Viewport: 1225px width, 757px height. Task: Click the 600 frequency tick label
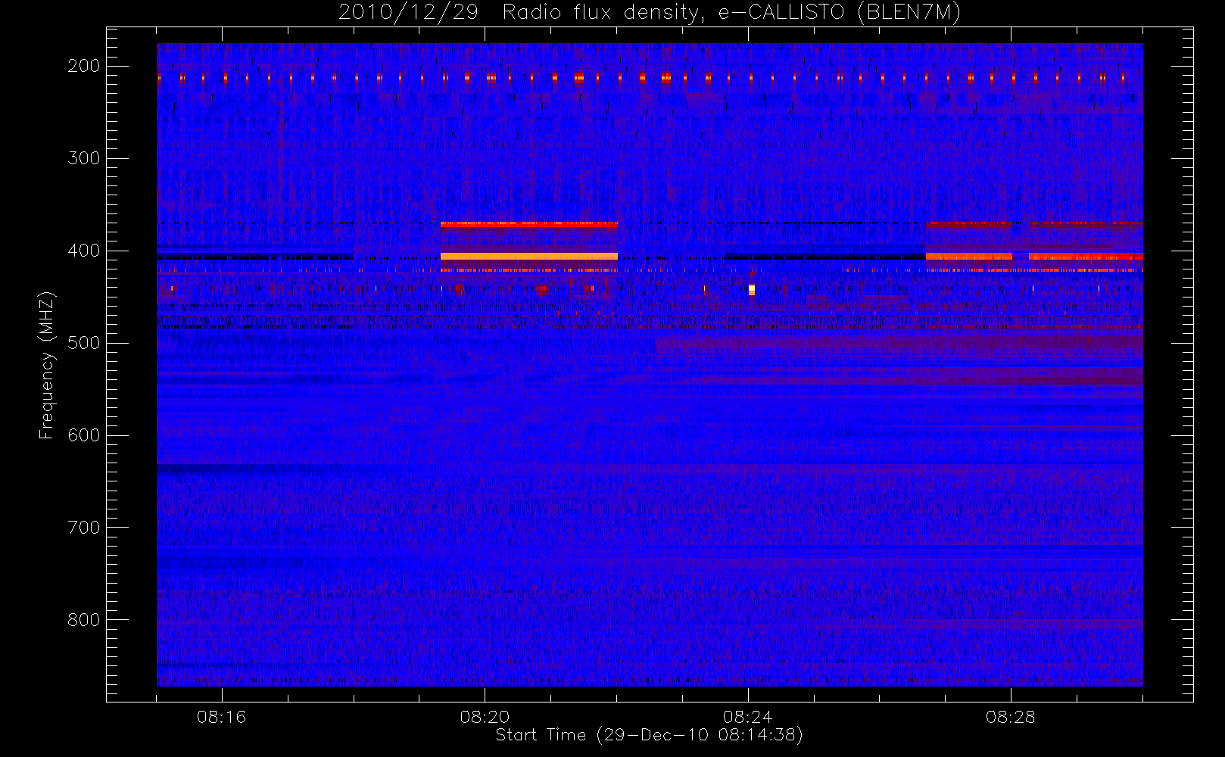tap(84, 435)
